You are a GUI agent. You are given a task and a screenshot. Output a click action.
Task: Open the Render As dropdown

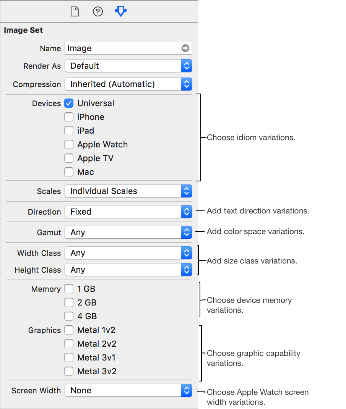tap(128, 66)
